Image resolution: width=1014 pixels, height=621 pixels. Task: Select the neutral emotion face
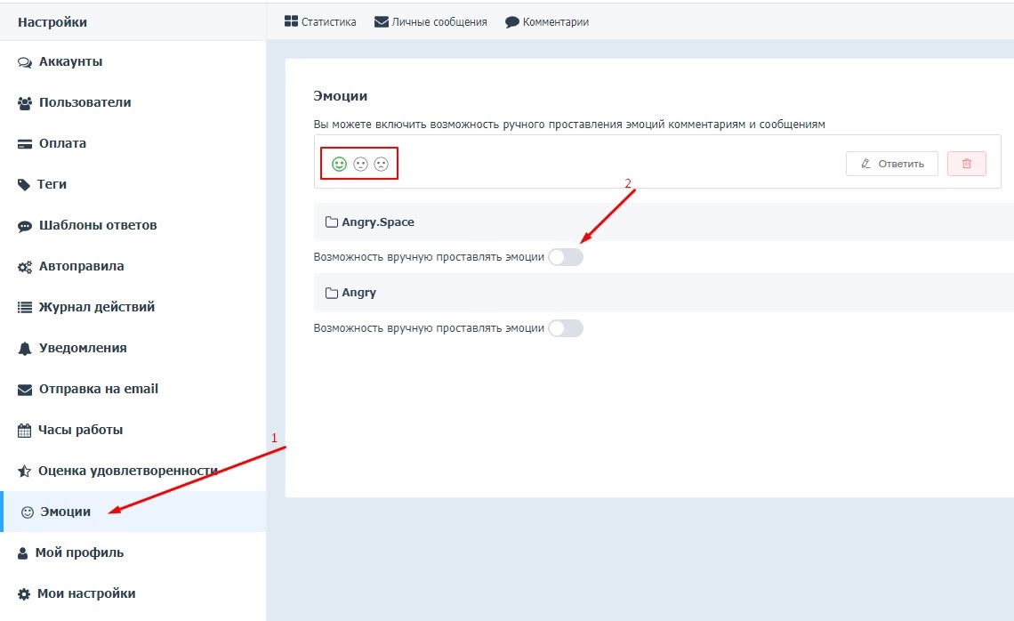361,165
